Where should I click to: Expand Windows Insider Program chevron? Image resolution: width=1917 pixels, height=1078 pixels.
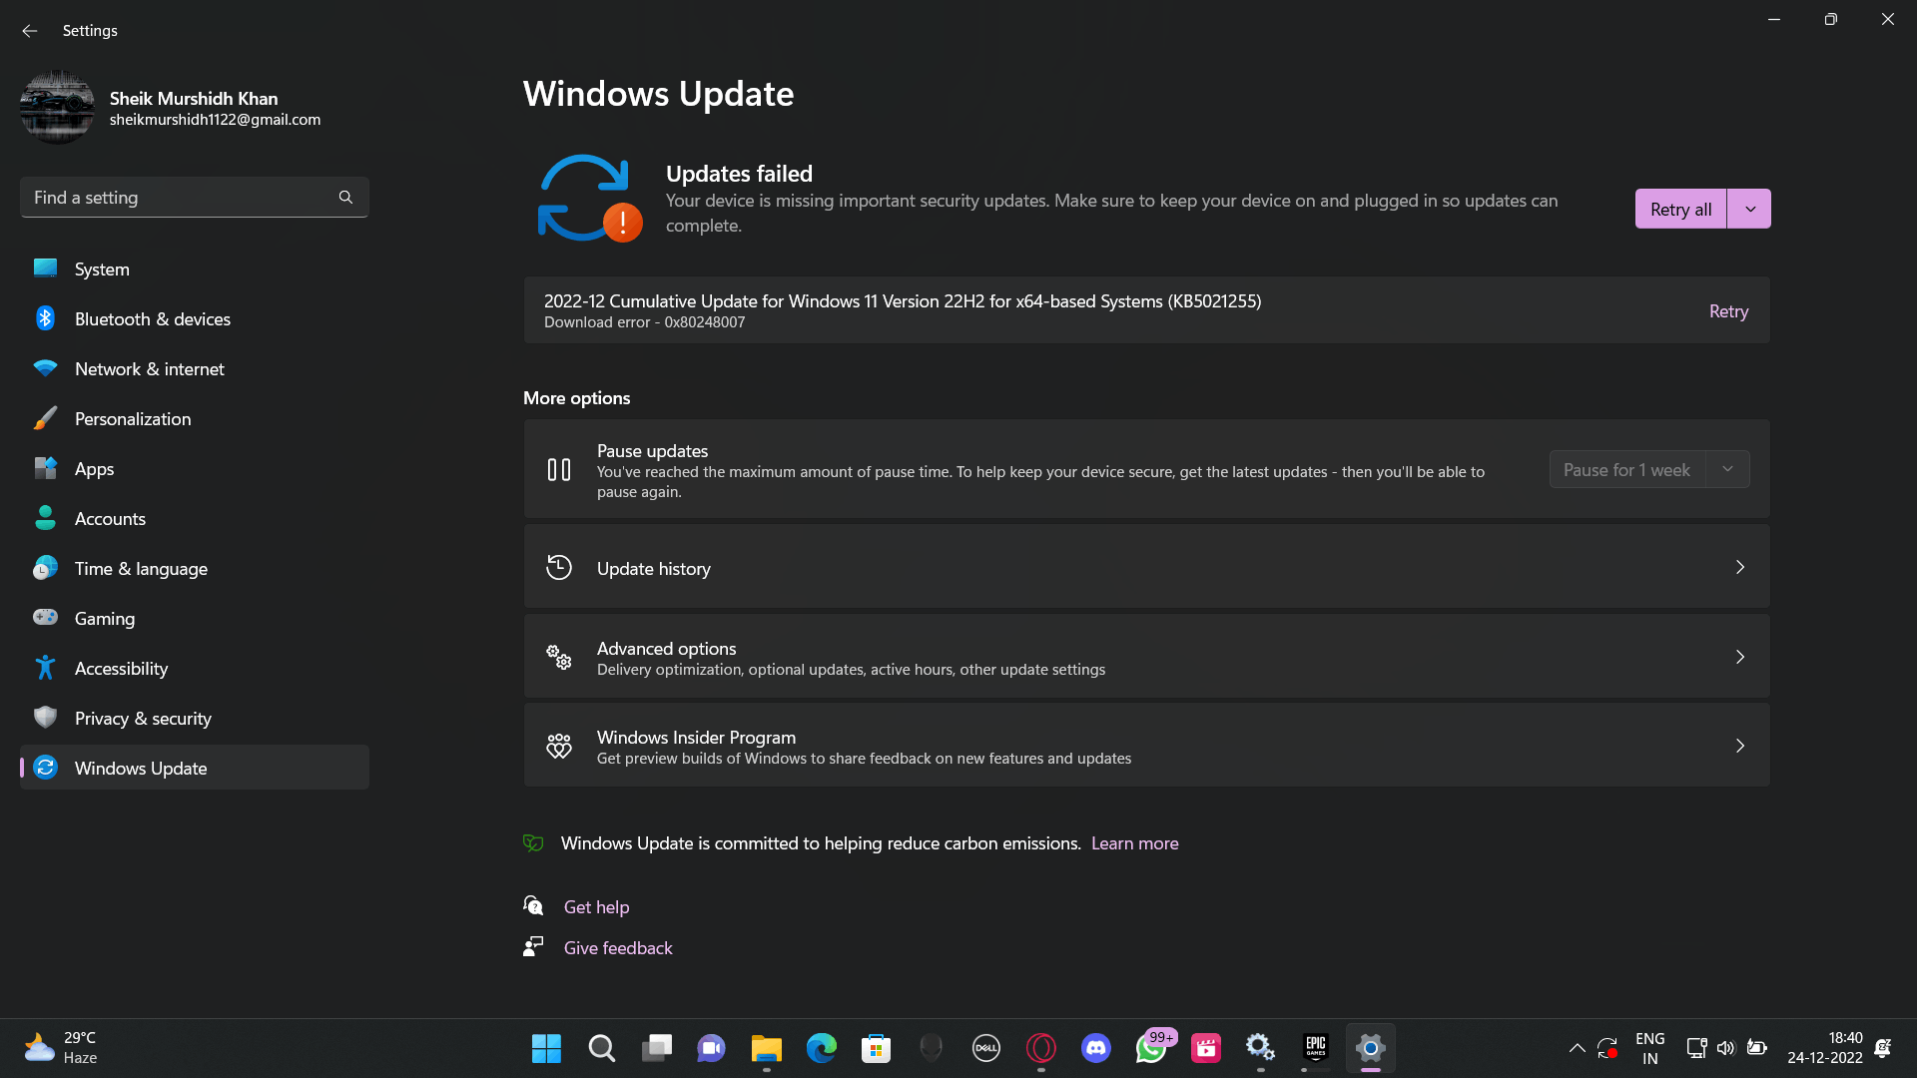[x=1740, y=746]
